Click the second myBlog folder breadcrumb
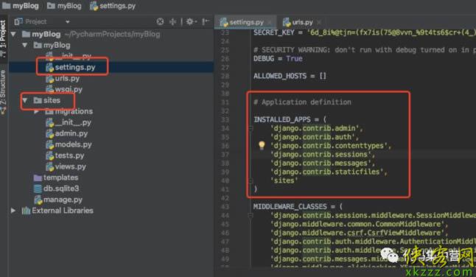The image size is (476, 277). tap(64, 6)
